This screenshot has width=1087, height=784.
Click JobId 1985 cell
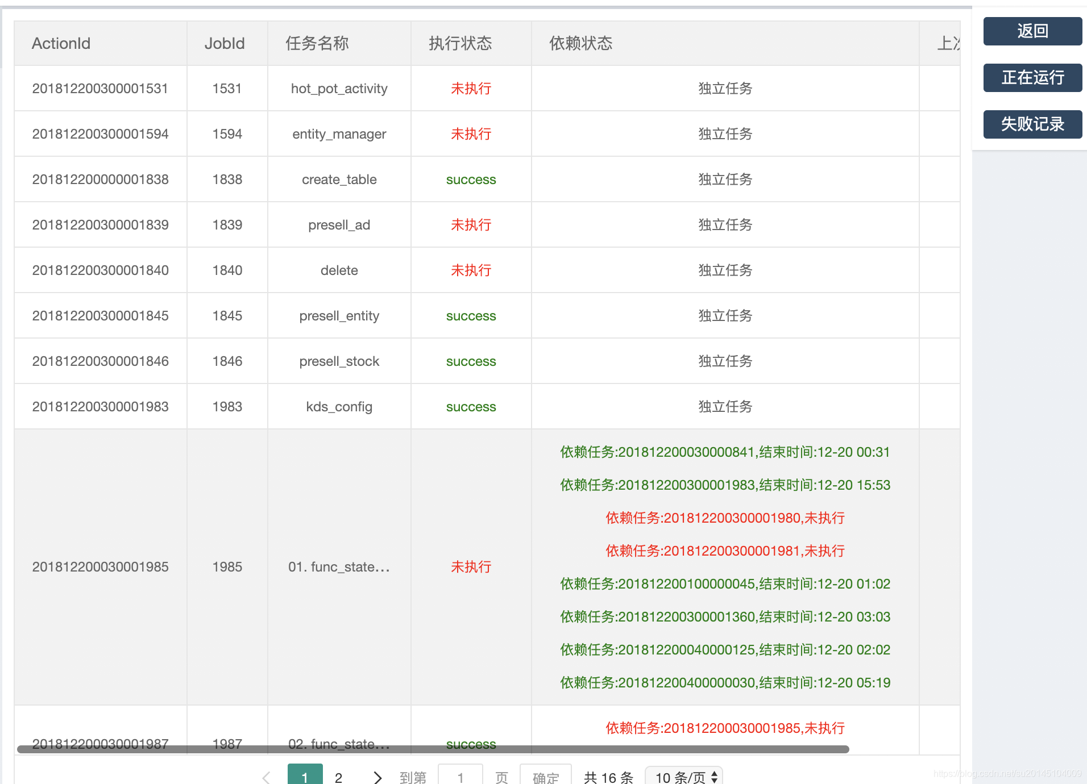[x=227, y=567]
